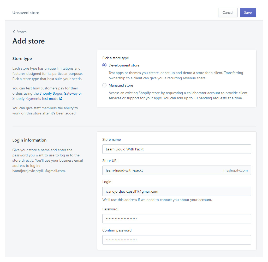Screen dimensions: 268x262
Task: Click the Login email input field
Action: [177, 191]
